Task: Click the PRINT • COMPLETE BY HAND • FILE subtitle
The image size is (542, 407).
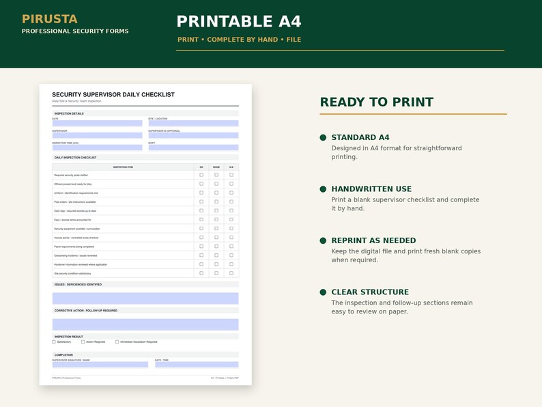Action: pos(239,40)
